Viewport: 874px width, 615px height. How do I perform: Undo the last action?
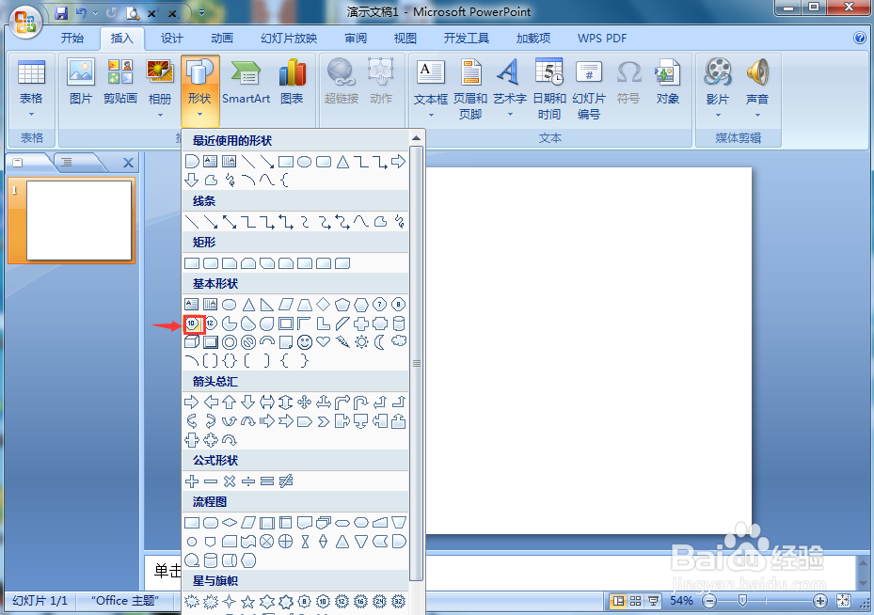pos(82,13)
